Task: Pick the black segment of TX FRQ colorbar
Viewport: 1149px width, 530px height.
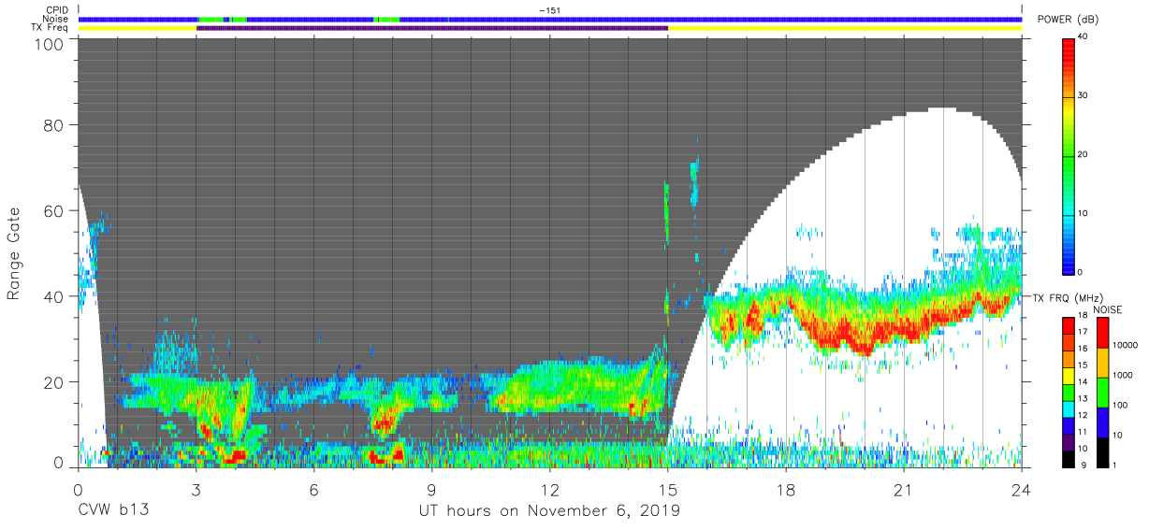Action: pyautogui.click(x=1069, y=458)
